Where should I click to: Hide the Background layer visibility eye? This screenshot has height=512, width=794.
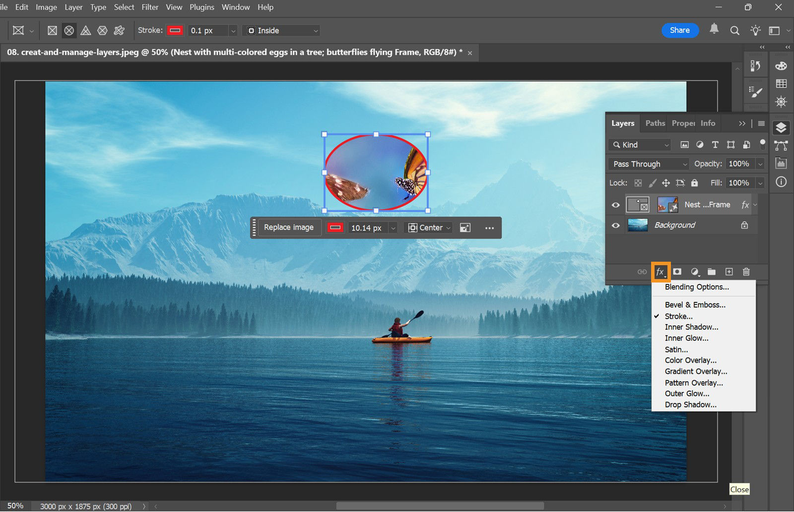coord(615,225)
